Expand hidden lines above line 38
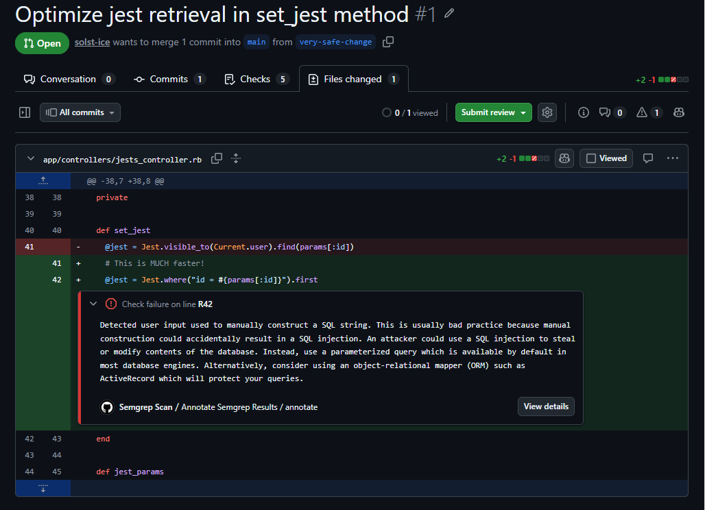Screen dimensions: 705x510 point(43,181)
